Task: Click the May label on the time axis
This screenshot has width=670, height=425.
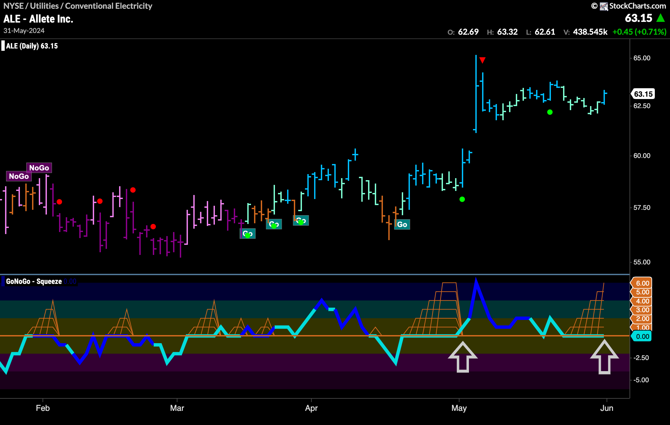Action: pyautogui.click(x=459, y=408)
